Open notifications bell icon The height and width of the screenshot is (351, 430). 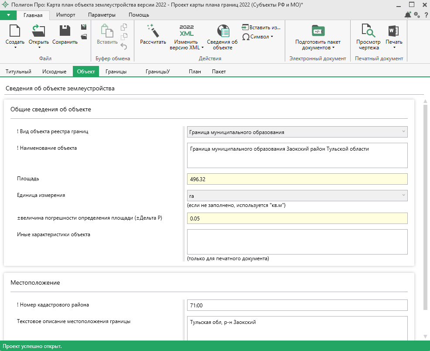[x=407, y=15]
